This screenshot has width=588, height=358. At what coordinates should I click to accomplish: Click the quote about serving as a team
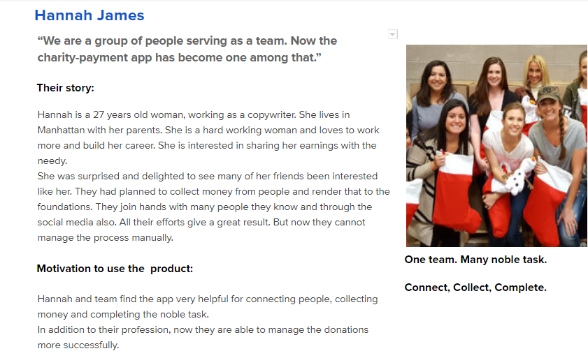[x=187, y=49]
